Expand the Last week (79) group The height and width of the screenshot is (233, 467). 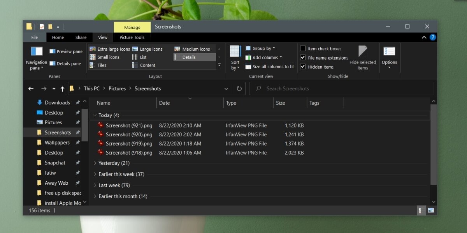95,185
